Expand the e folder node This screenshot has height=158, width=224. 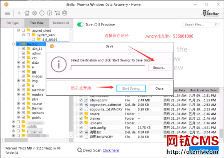coord(19,67)
